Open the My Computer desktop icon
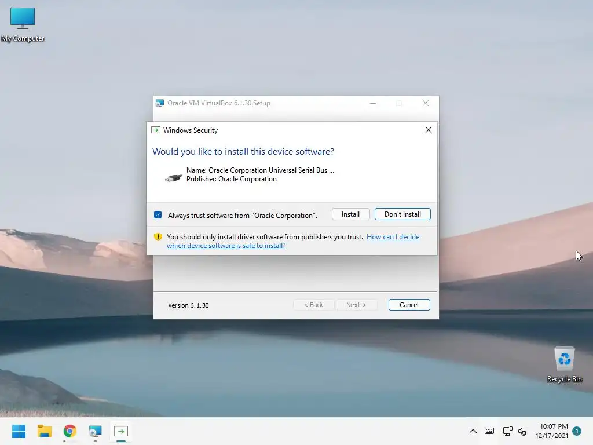 (23, 24)
